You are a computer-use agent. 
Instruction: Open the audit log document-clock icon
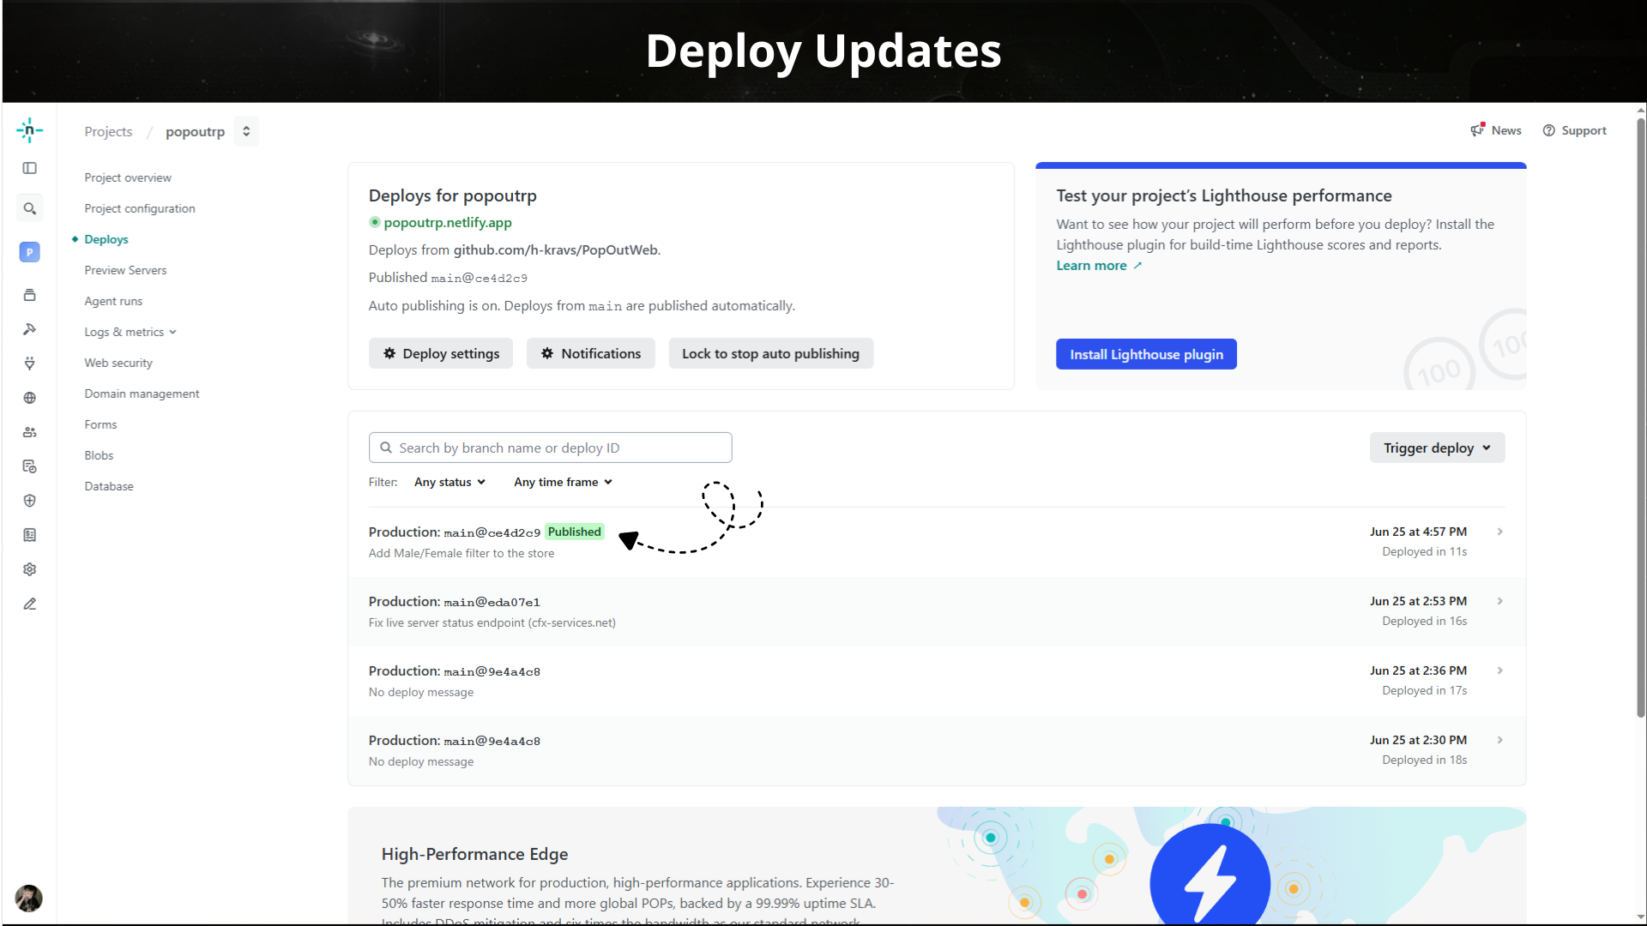[x=29, y=466]
